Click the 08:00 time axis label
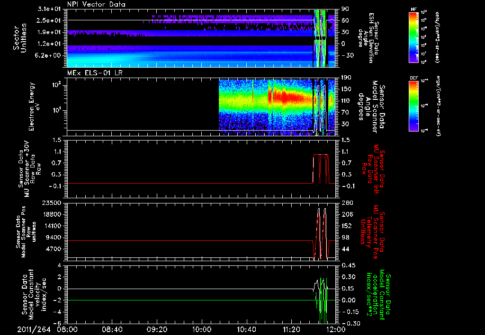 point(67,329)
